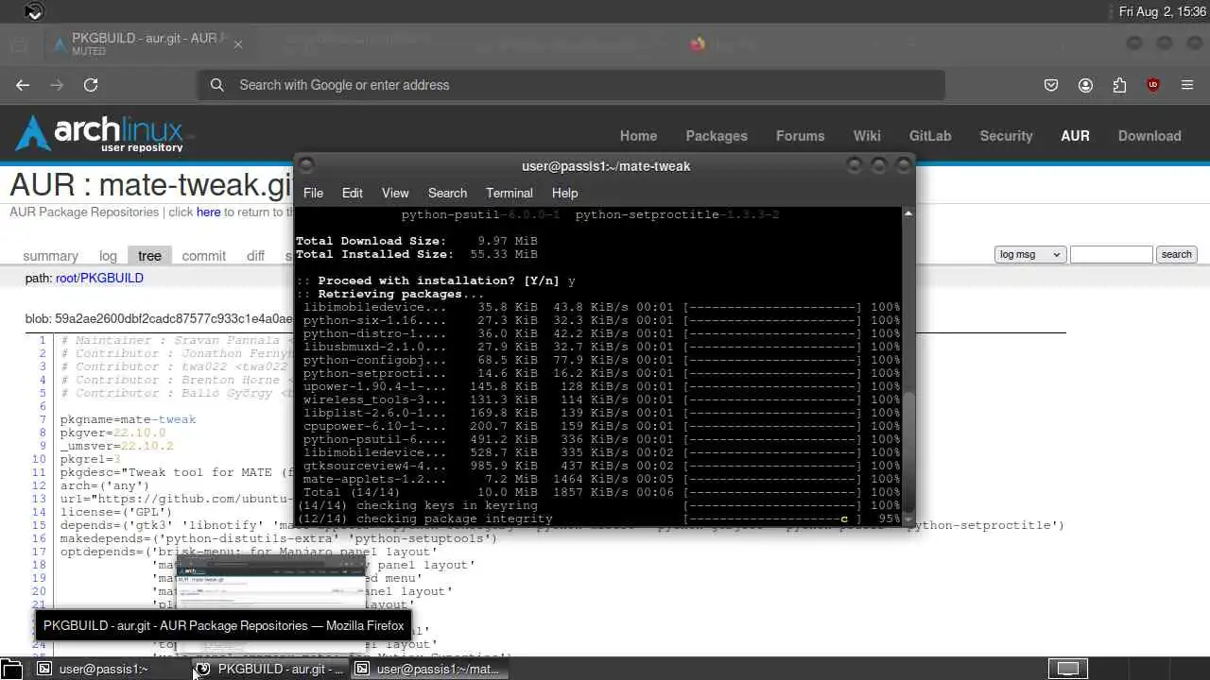
Task: Click the 'Total Download Size' terminal line
Action: point(417,241)
